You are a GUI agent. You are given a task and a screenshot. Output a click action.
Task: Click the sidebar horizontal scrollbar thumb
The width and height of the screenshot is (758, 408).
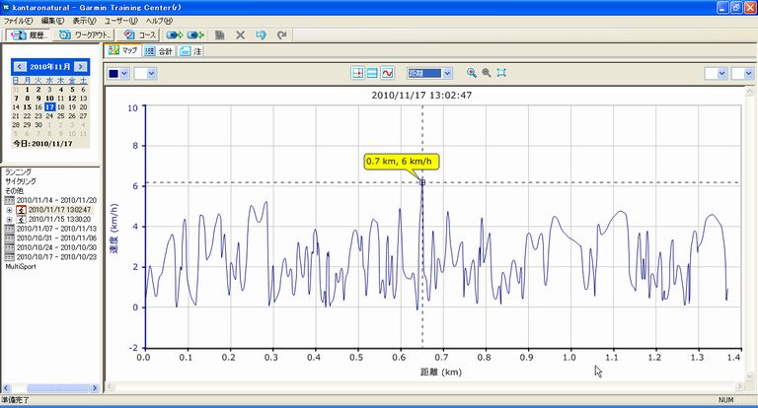point(58,387)
